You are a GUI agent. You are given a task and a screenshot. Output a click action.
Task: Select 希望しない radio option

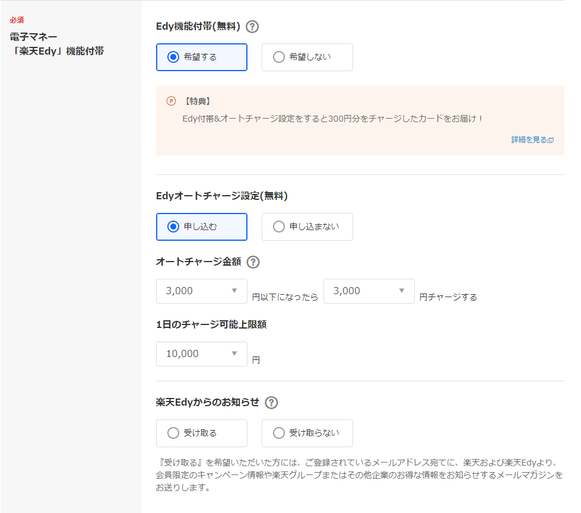[307, 57]
